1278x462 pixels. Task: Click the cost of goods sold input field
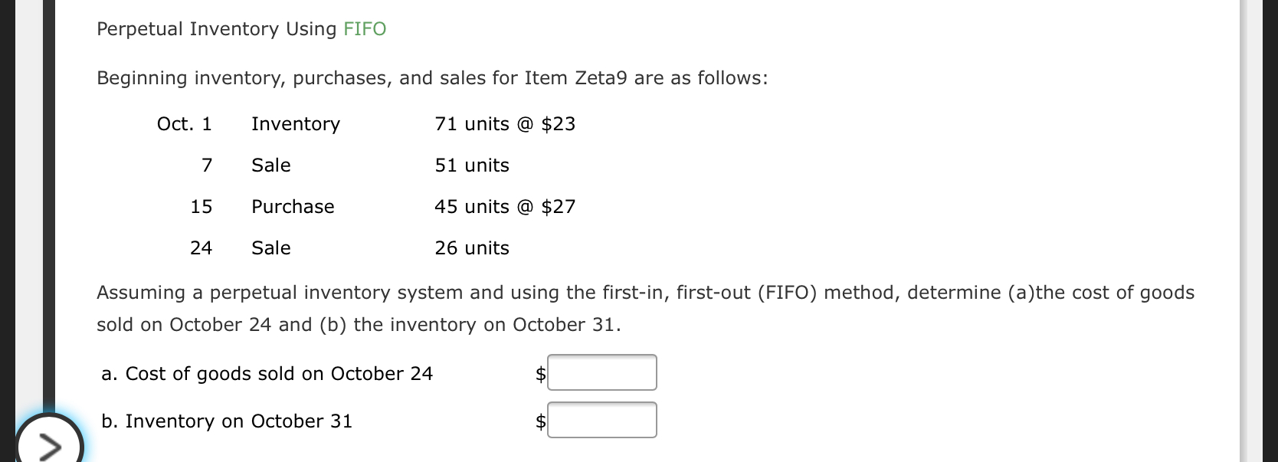(602, 372)
